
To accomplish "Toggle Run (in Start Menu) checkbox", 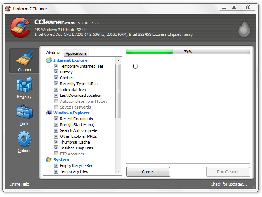I will [56, 125].
